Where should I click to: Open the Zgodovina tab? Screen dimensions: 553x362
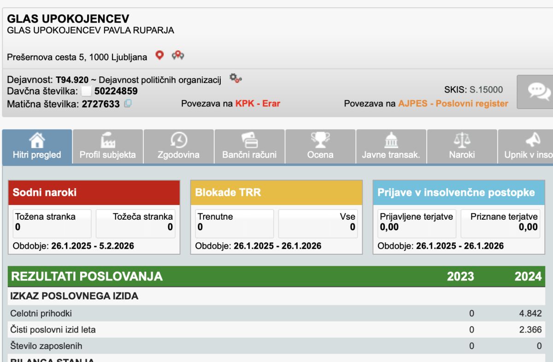click(x=179, y=147)
